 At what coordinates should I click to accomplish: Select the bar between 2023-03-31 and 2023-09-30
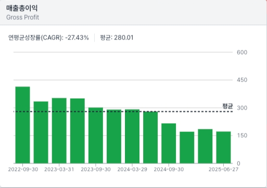click(78, 131)
